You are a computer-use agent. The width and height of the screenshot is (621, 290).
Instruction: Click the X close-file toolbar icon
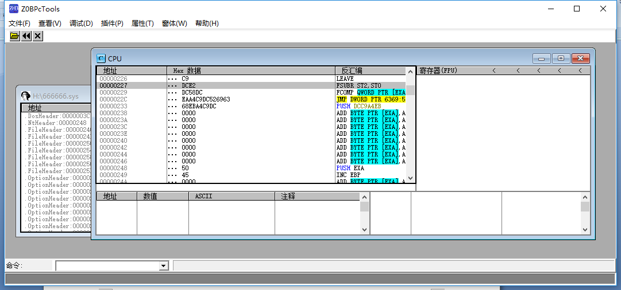tap(37, 36)
